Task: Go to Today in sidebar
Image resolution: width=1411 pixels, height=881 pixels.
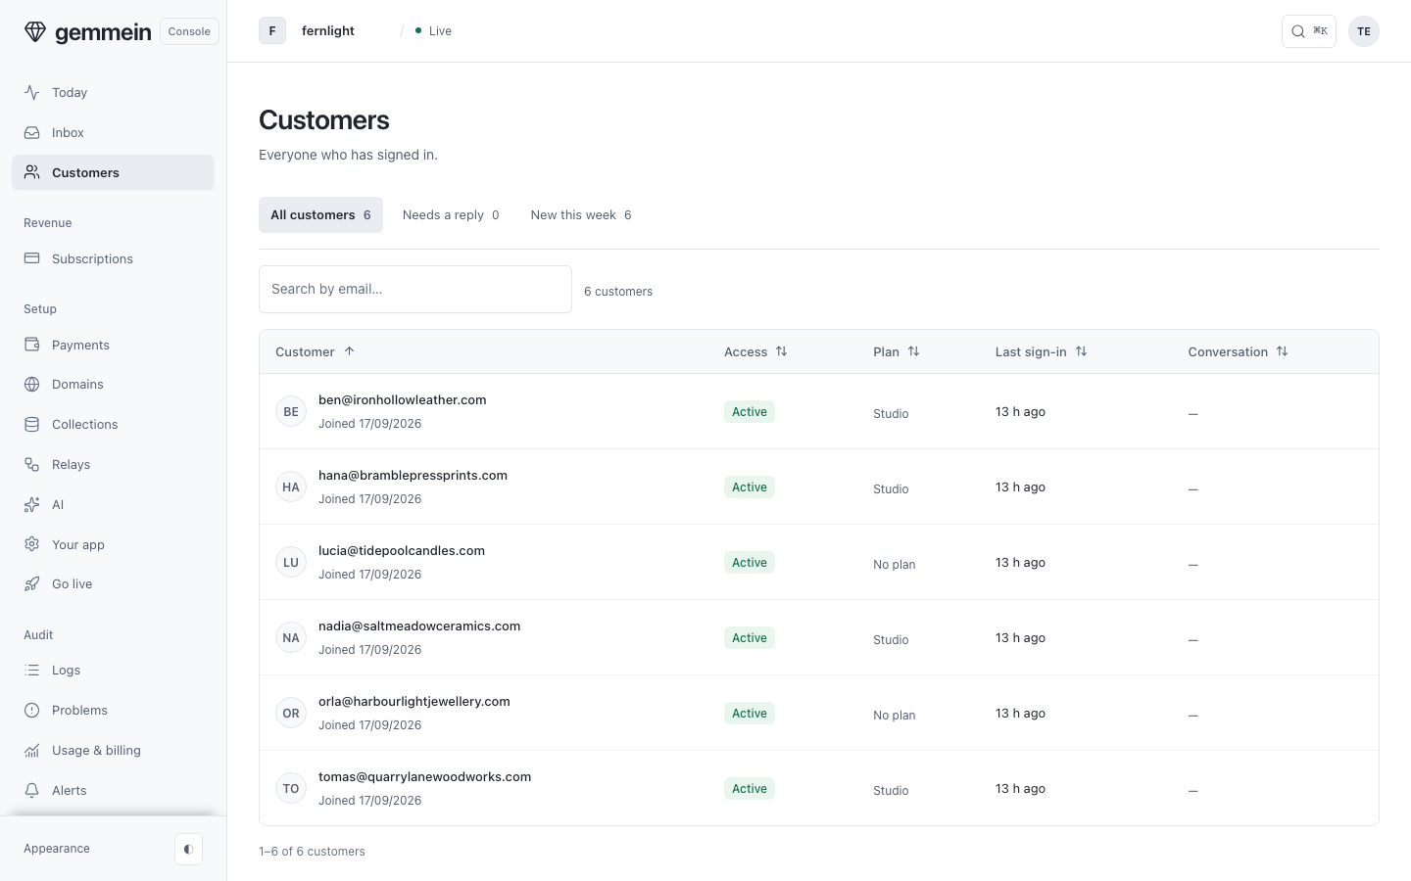Action: (x=113, y=92)
